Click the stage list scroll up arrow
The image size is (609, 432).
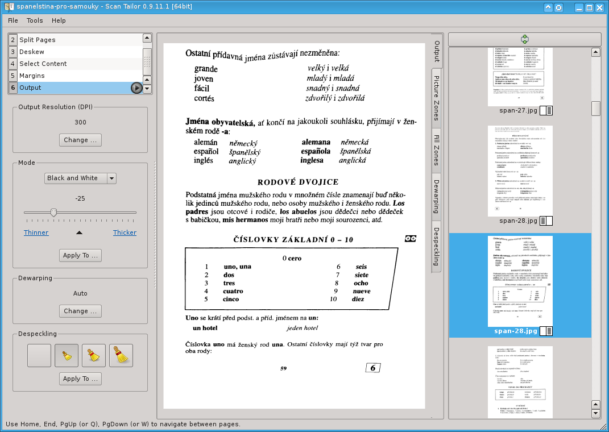147,38
